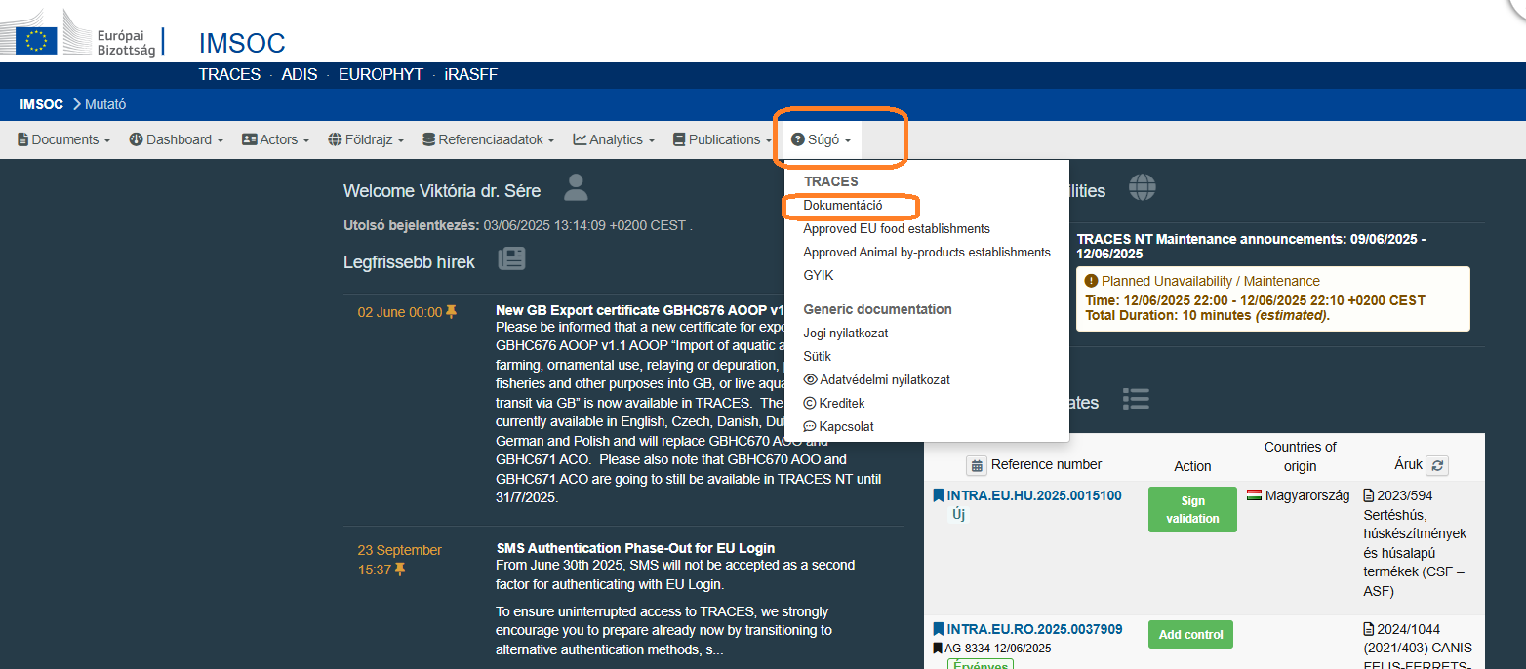Viewport: 1526px width, 669px height.
Task: Open the Analytics menu
Action: coord(614,139)
